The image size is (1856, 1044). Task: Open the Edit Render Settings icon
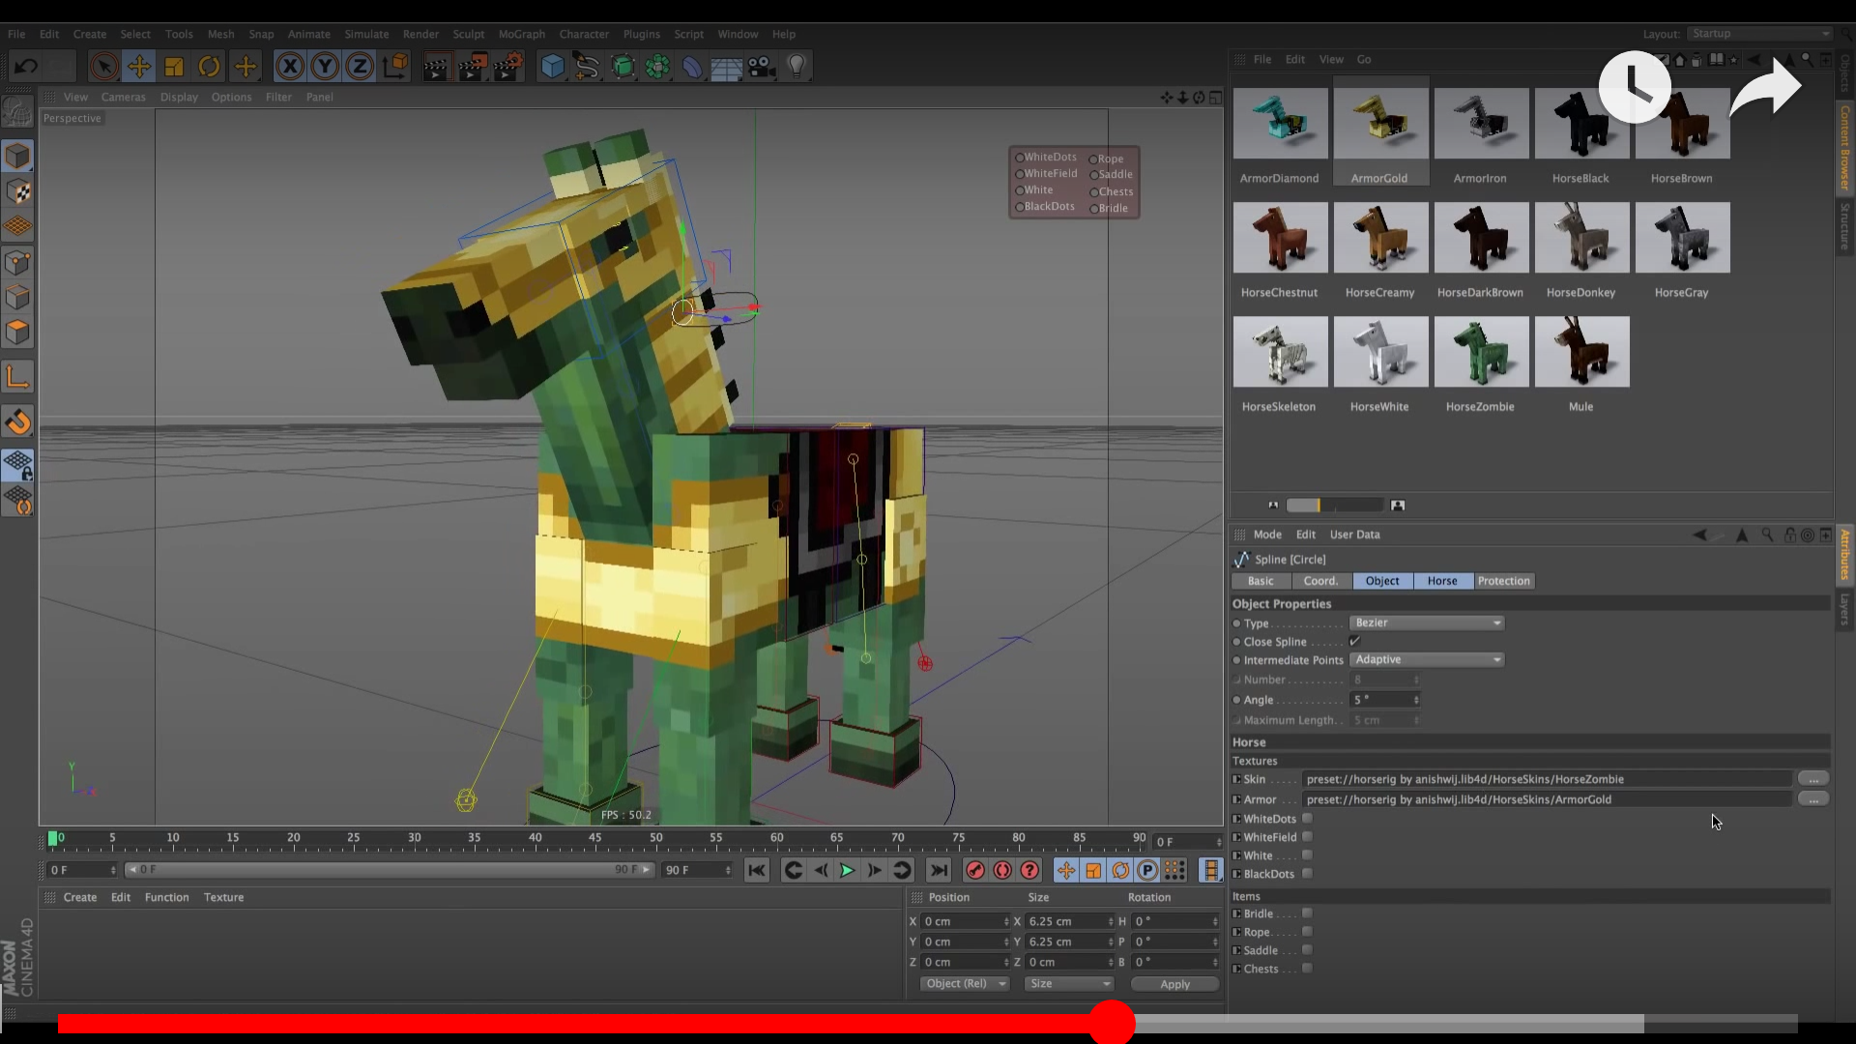click(x=508, y=67)
